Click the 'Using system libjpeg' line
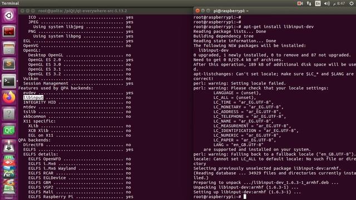The height and width of the screenshot is (200, 356). click(x=82, y=27)
